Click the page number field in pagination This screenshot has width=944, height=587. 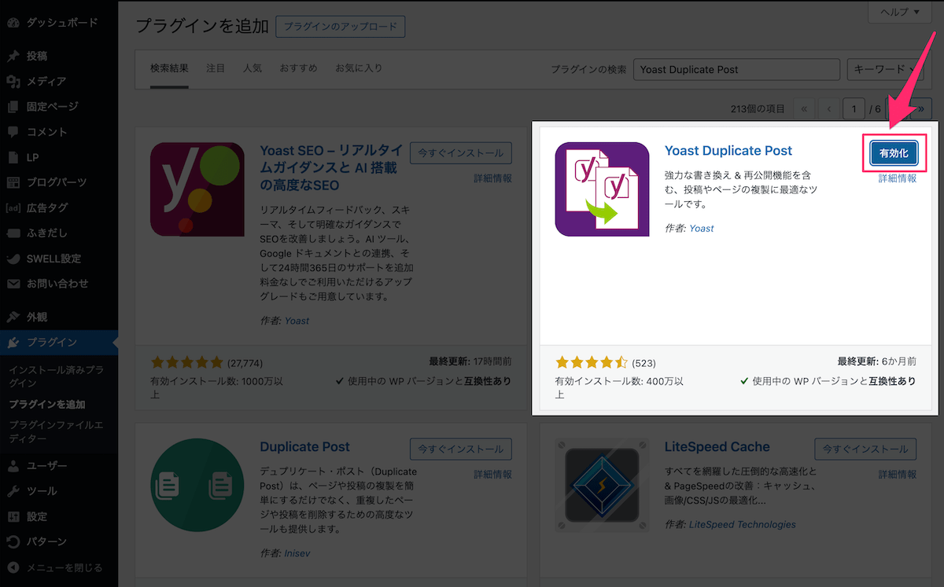pyautogui.click(x=854, y=108)
